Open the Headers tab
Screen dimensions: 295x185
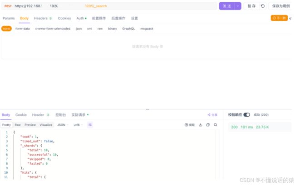[x=43, y=18]
